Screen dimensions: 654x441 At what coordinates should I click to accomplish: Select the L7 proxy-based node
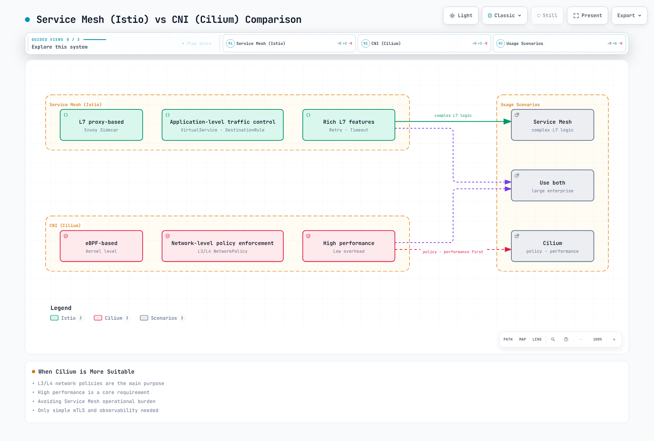click(101, 125)
